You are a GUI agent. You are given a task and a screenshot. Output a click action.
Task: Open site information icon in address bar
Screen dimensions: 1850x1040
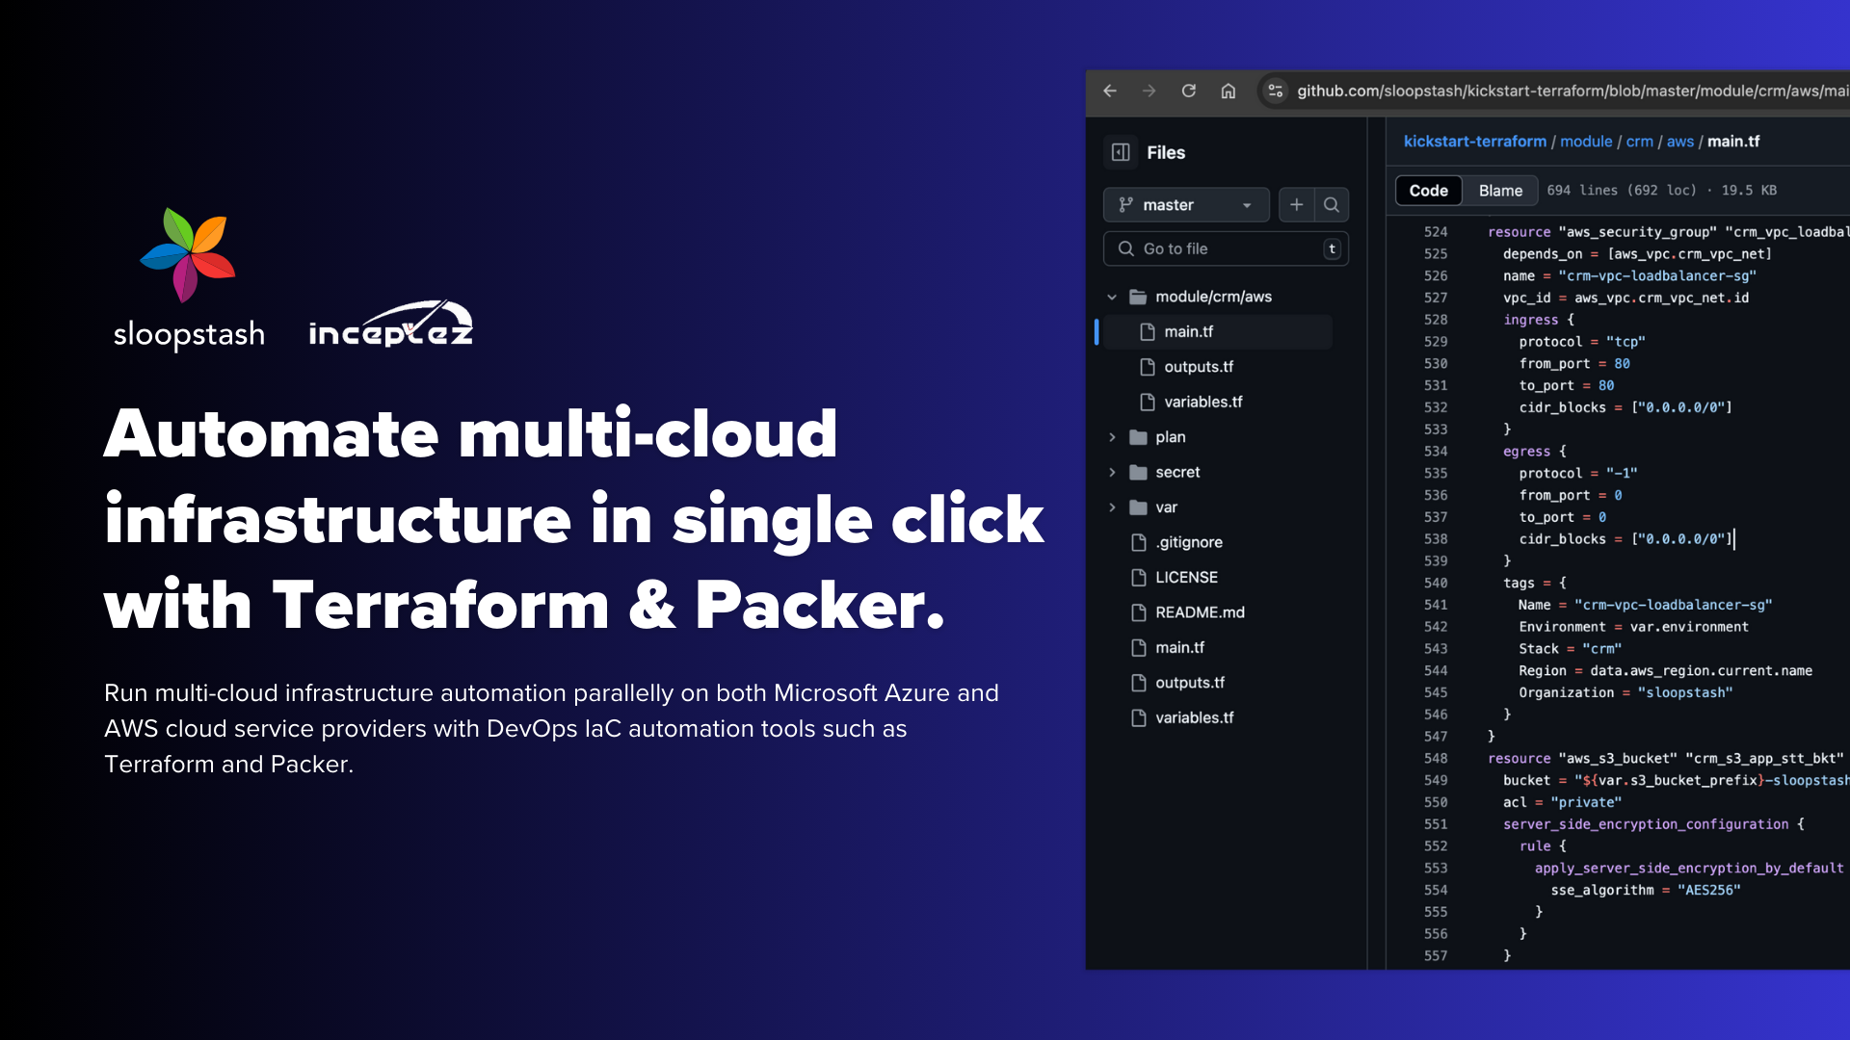pyautogui.click(x=1276, y=91)
